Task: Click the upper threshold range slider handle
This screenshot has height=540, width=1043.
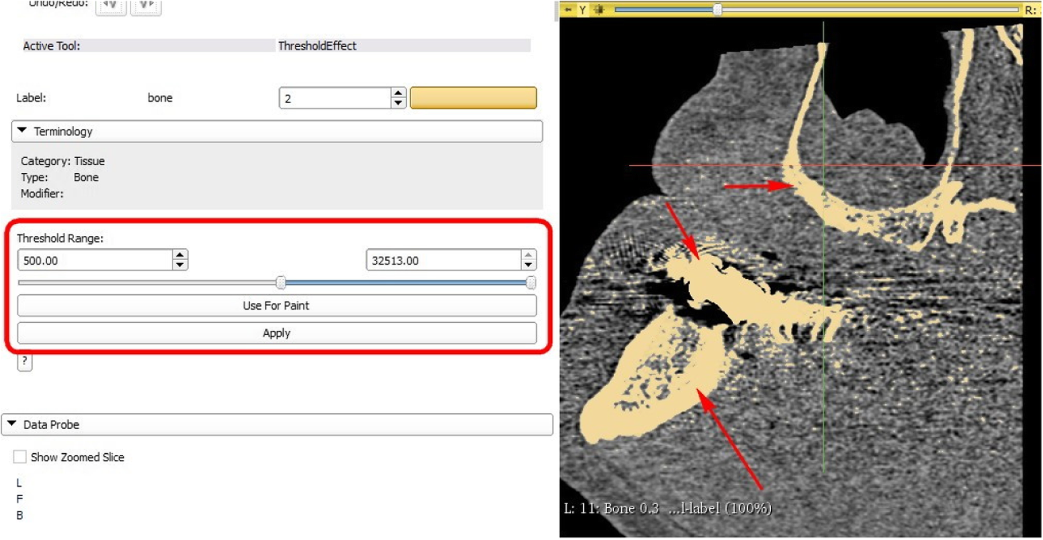Action: coord(531,283)
